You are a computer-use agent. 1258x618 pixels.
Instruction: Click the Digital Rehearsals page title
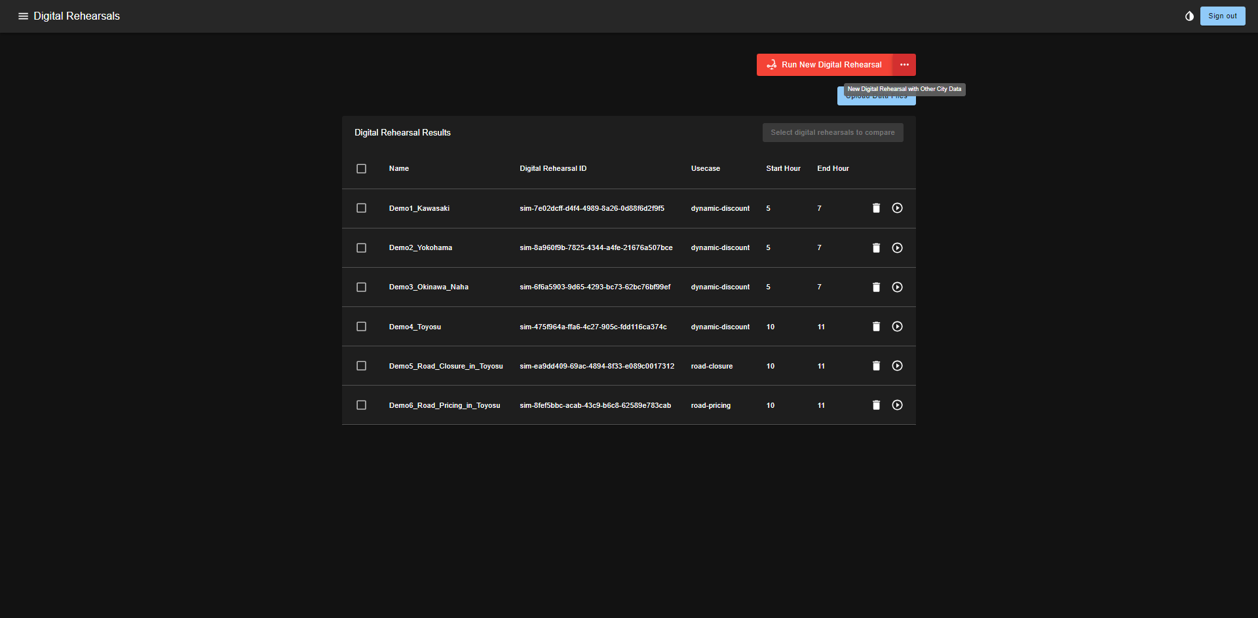coord(77,16)
